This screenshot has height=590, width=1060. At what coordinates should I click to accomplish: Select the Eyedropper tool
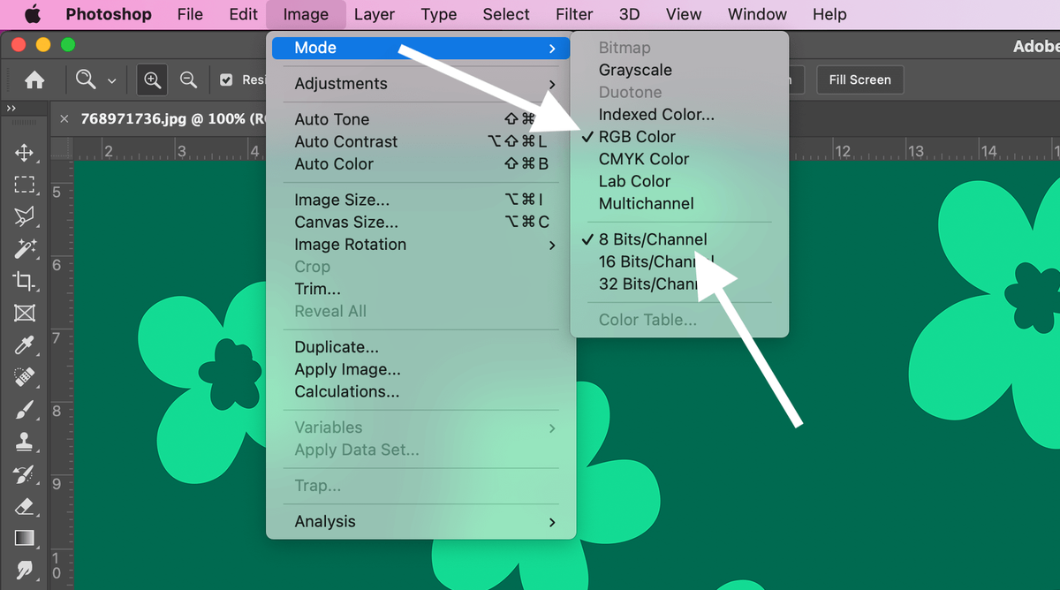(x=24, y=344)
